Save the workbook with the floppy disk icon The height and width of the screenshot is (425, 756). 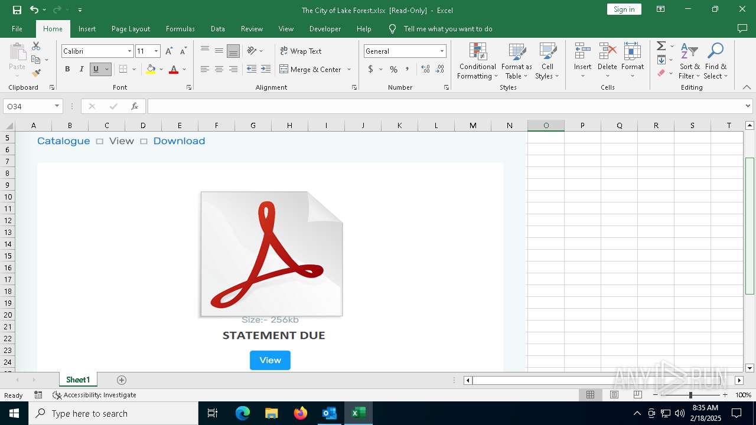click(x=17, y=9)
